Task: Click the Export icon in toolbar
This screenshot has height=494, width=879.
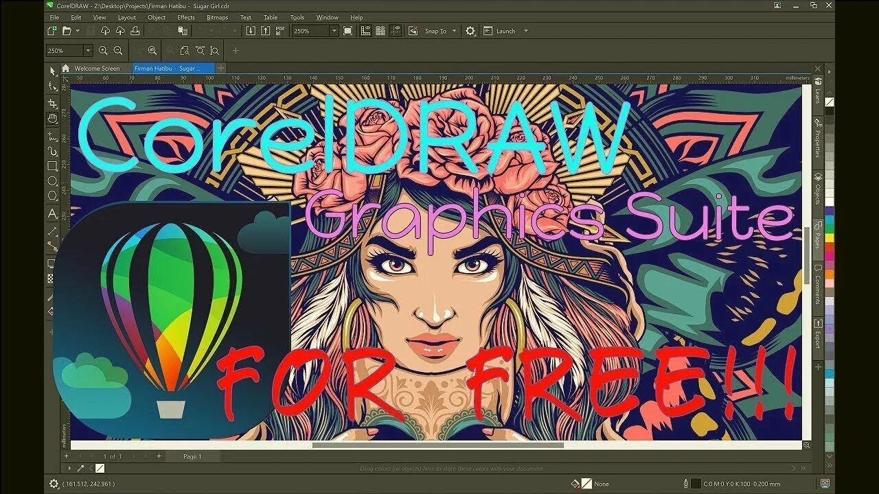Action: (265, 31)
